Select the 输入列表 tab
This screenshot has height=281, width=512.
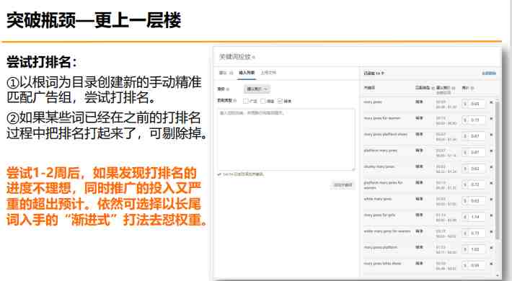247,73
